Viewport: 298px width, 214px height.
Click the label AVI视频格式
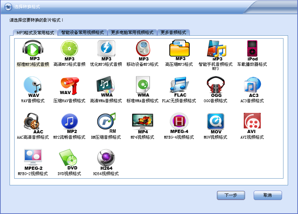click(x=252, y=137)
